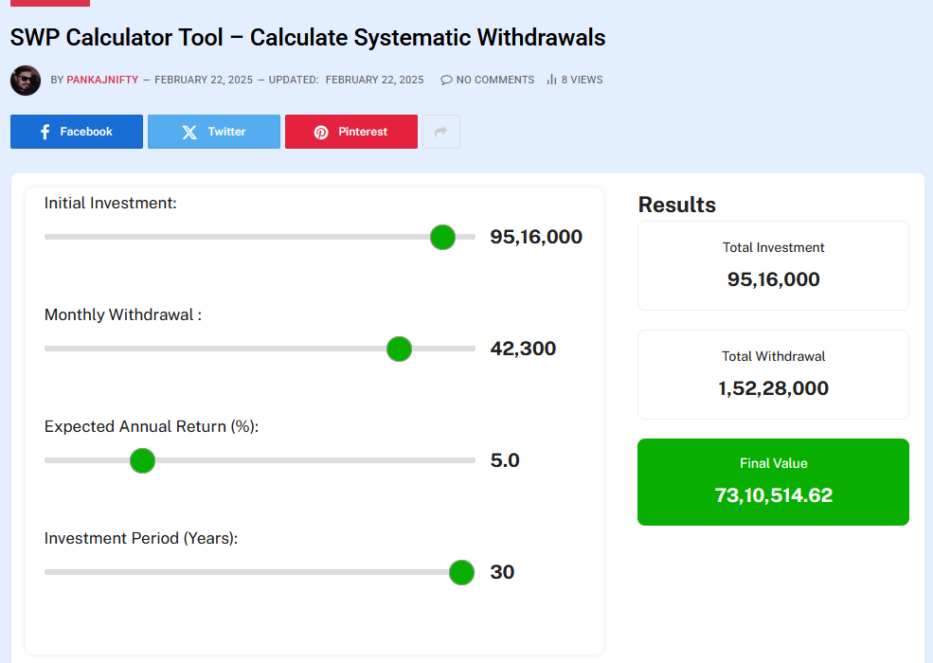Click the green Final Value result box
Image resolution: width=933 pixels, height=663 pixels.
click(773, 481)
